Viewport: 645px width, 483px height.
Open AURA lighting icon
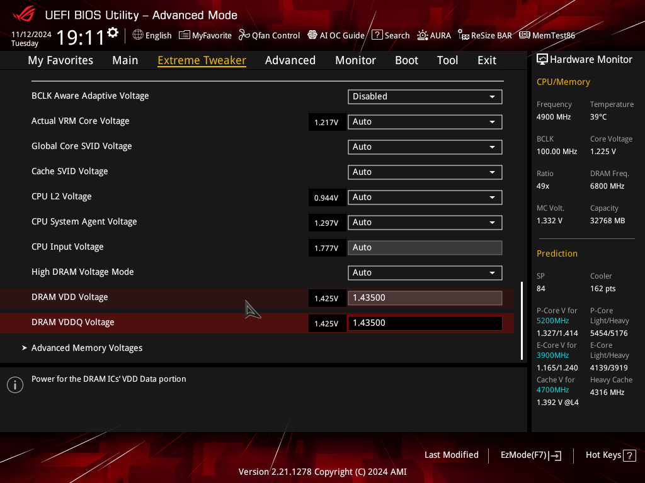coord(423,35)
